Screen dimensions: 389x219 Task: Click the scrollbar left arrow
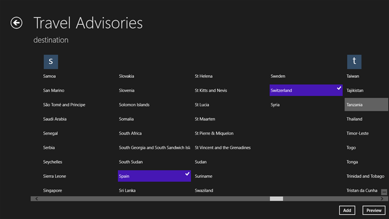click(36, 199)
